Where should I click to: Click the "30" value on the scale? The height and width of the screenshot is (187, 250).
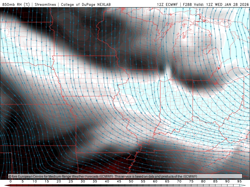[x=83, y=181]
